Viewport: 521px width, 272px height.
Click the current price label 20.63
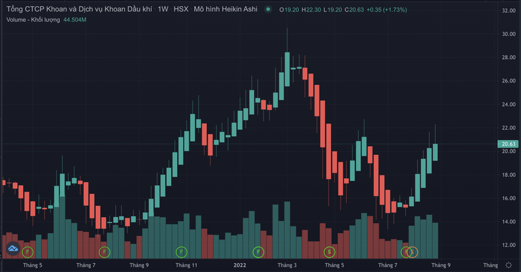point(508,143)
